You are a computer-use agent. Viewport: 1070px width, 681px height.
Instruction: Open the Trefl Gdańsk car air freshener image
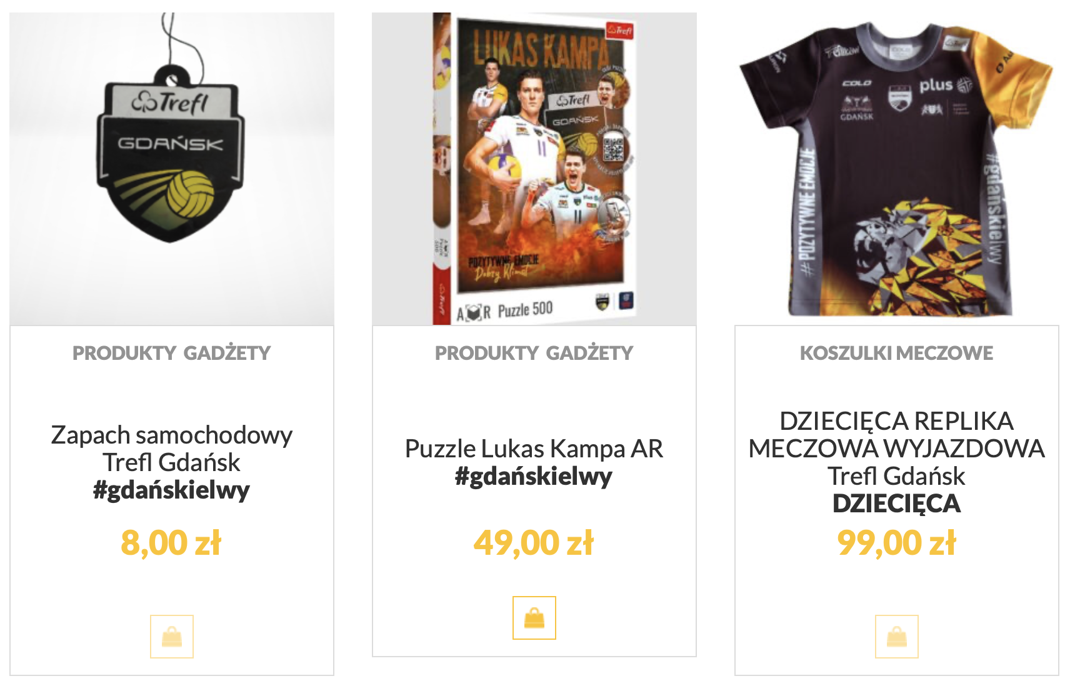tap(172, 169)
